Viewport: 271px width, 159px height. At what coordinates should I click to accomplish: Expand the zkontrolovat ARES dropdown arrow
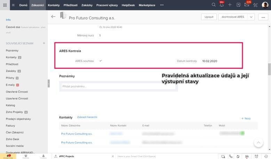pyautogui.click(x=251, y=17)
